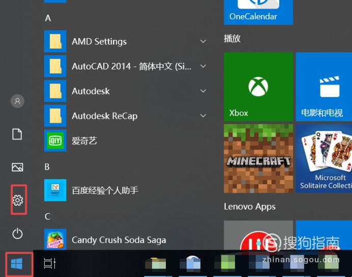This screenshot has width=352, height=277.
Task: Open the Documents sidebar icon
Action: pyautogui.click(x=17, y=134)
